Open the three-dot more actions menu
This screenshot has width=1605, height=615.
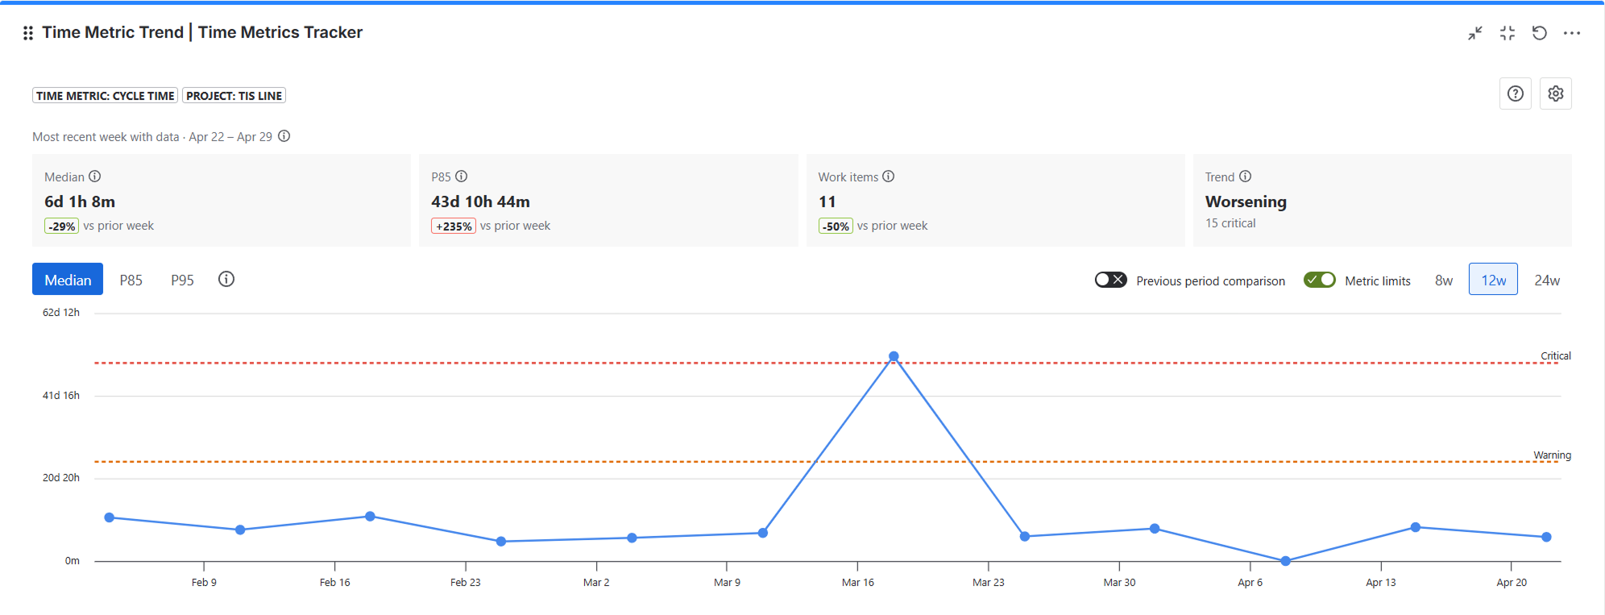pyautogui.click(x=1572, y=33)
